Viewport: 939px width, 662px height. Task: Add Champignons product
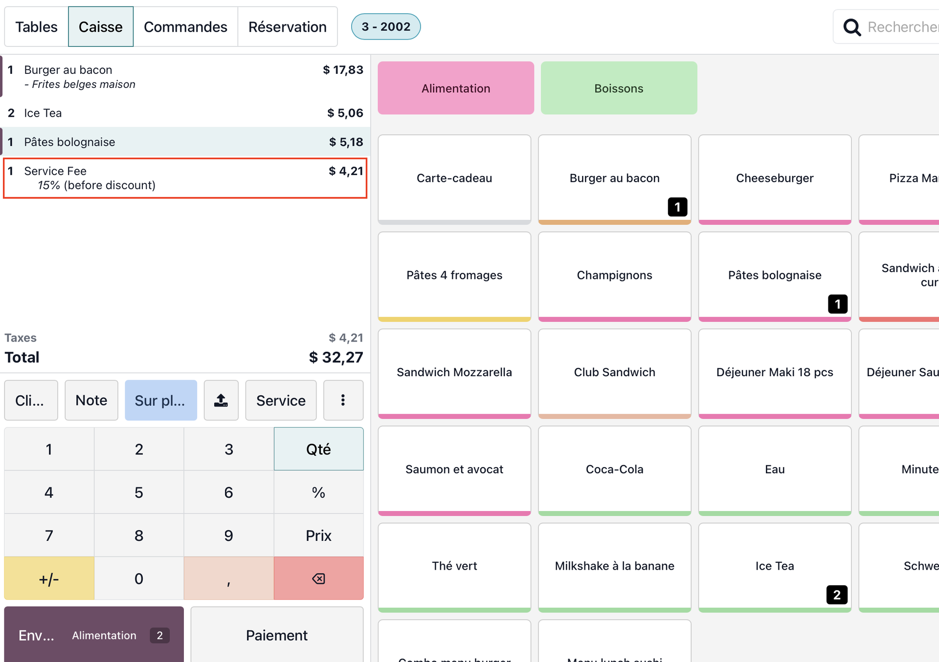coord(615,277)
